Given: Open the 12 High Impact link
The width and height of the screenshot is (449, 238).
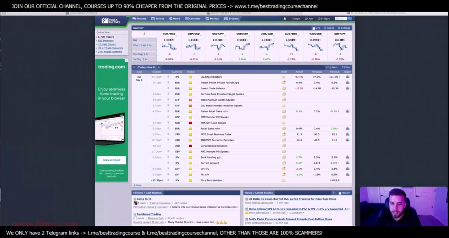Looking at the screenshot, I should (107, 44).
